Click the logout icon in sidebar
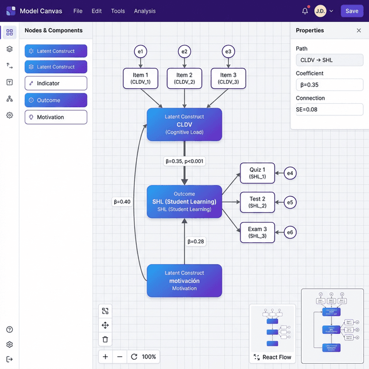This screenshot has height=369, width=369. pos(9,359)
